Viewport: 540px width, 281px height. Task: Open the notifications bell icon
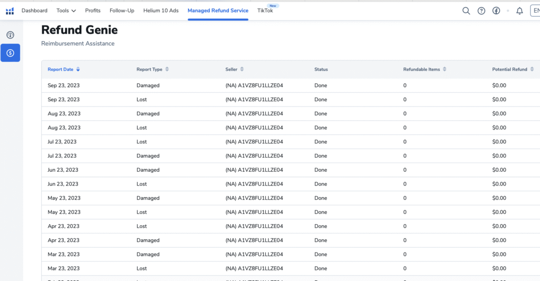(519, 11)
